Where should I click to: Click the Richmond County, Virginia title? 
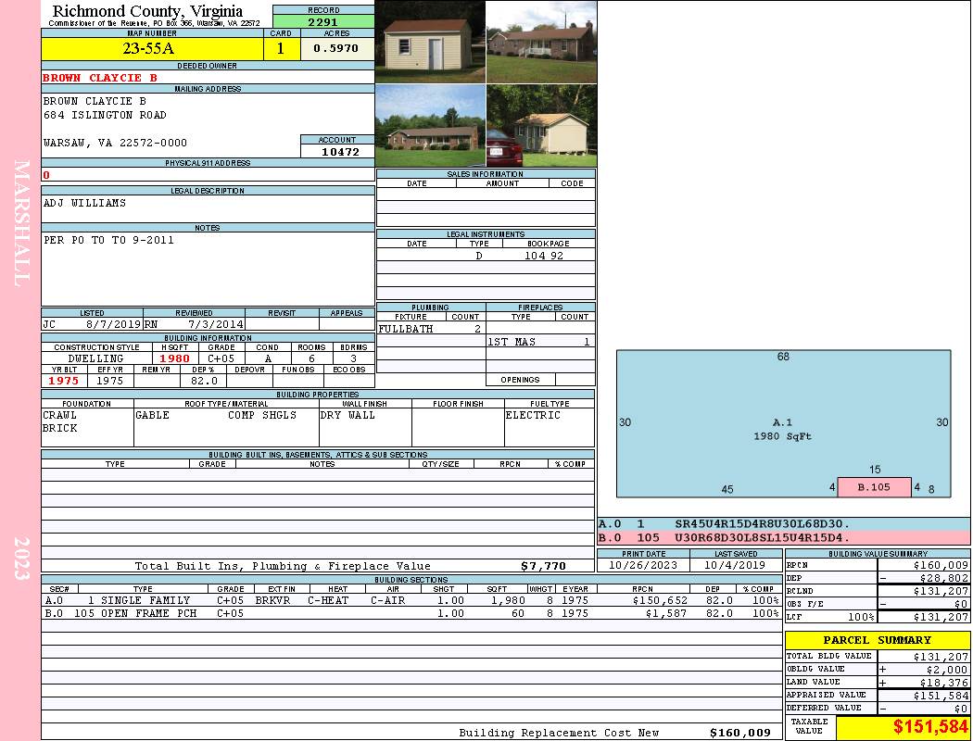tap(147, 11)
